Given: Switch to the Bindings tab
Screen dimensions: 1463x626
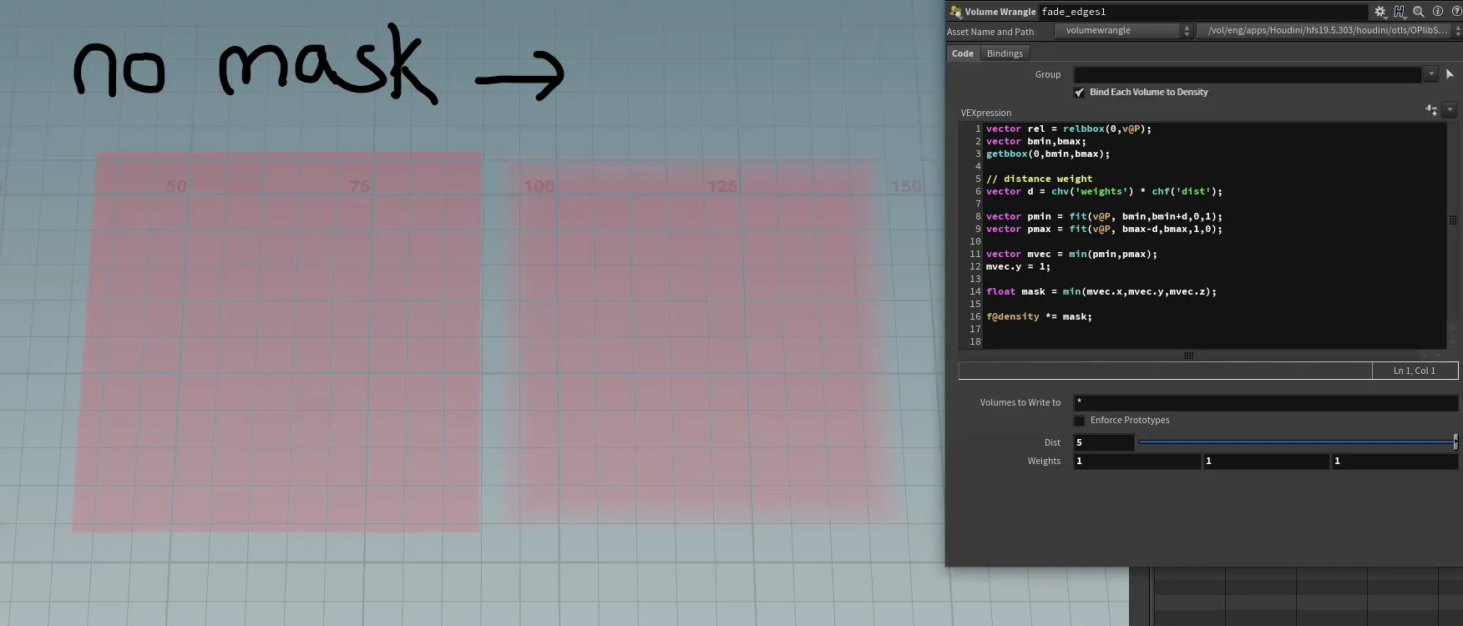Looking at the screenshot, I should [x=1005, y=53].
